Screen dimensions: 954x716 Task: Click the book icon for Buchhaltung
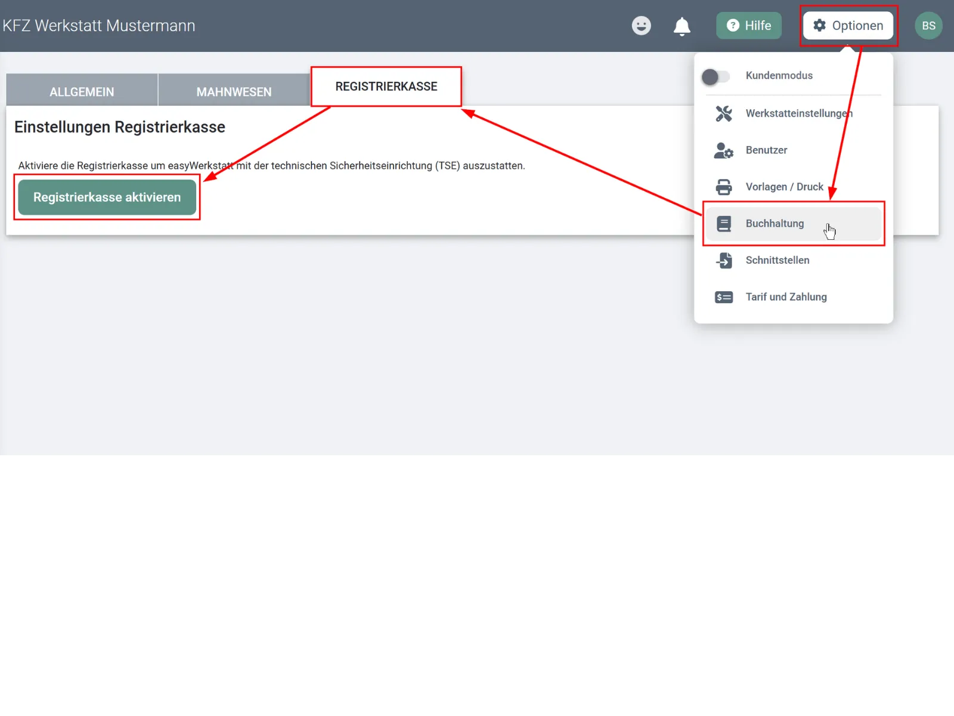[723, 224]
